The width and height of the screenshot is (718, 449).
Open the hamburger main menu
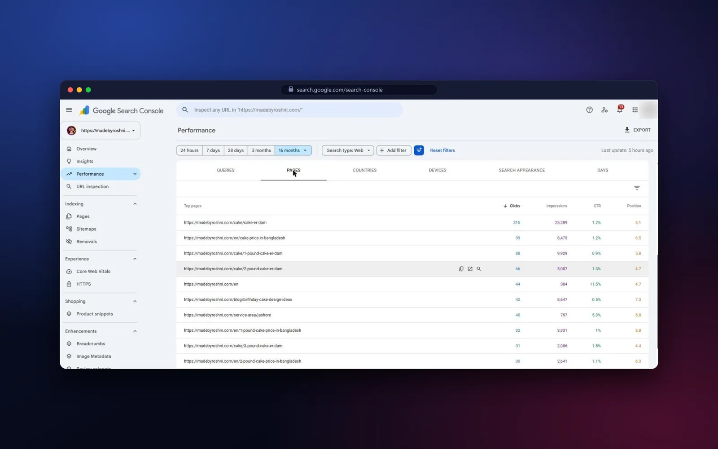(x=69, y=110)
